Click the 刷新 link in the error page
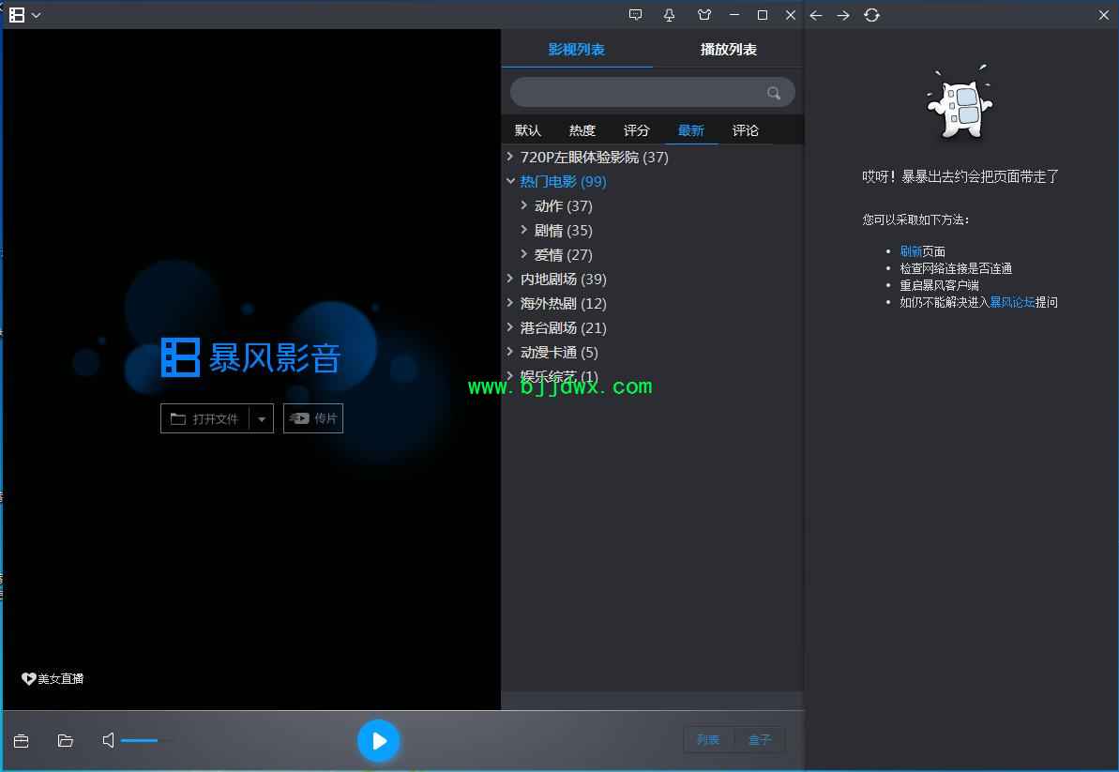Screen dimensions: 1119x772 [911, 251]
